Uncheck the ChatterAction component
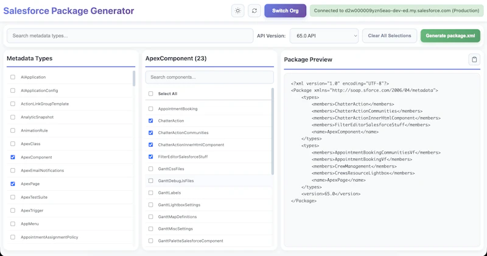Viewport: 487px width, 256px height. pyautogui.click(x=150, y=121)
